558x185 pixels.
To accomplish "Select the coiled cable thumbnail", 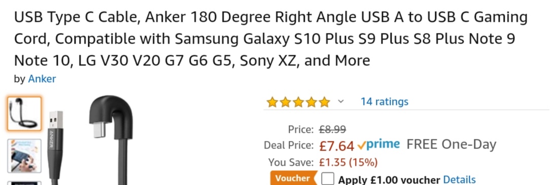I will pos(24,114).
